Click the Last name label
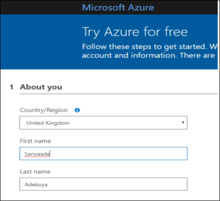This screenshot has width=220, height=201. [x=35, y=172]
